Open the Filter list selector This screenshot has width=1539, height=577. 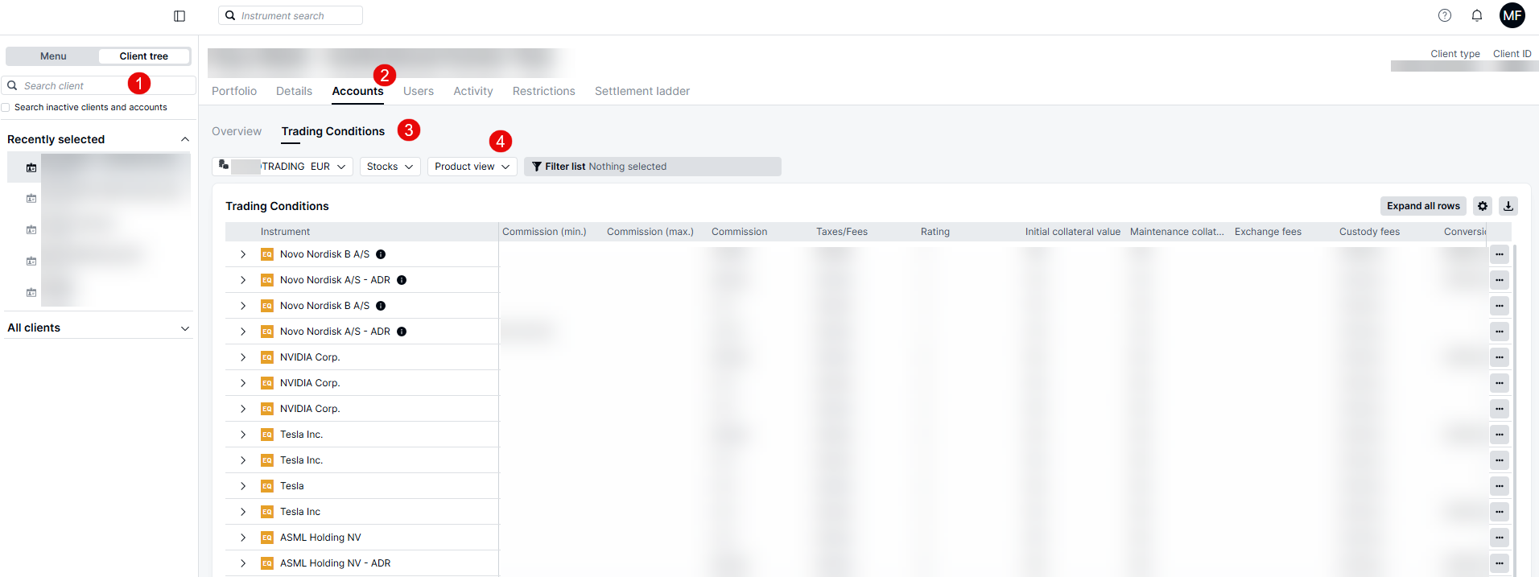pyautogui.click(x=652, y=167)
